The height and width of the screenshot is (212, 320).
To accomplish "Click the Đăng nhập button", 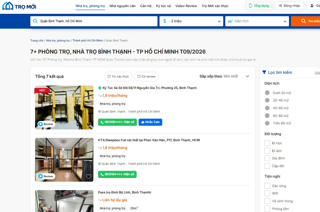I will (x=289, y=6).
